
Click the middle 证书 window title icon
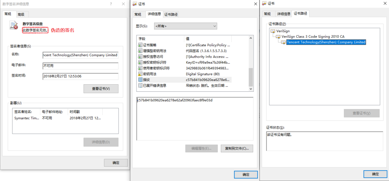pyautogui.click(x=135, y=4)
